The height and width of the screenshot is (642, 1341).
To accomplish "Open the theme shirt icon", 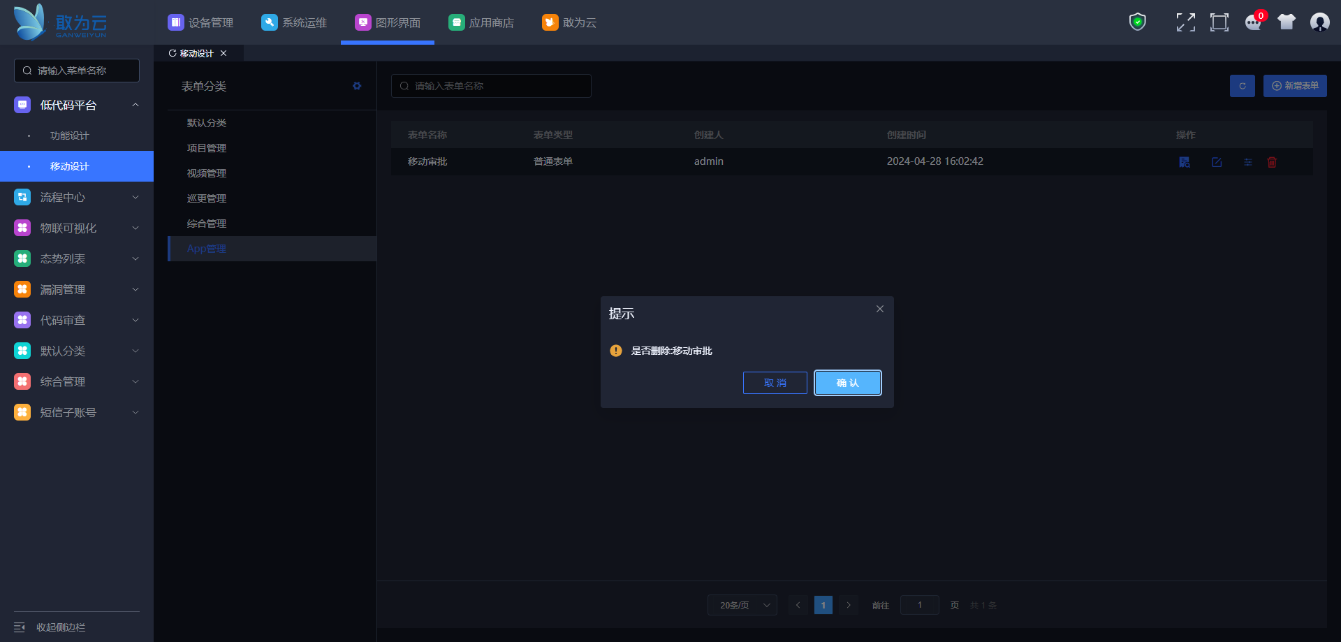I will [1286, 22].
